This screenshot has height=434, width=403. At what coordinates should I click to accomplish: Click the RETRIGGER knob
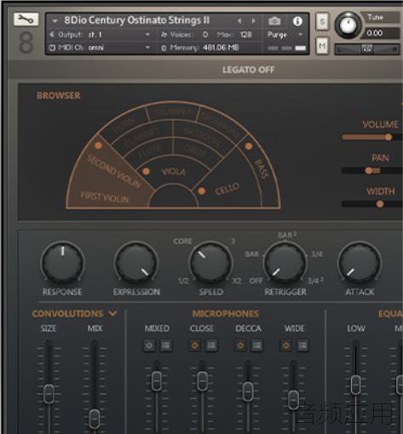285,263
